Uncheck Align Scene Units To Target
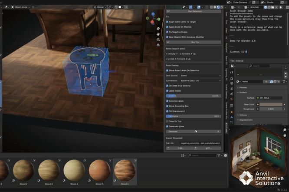 coord(167,22)
